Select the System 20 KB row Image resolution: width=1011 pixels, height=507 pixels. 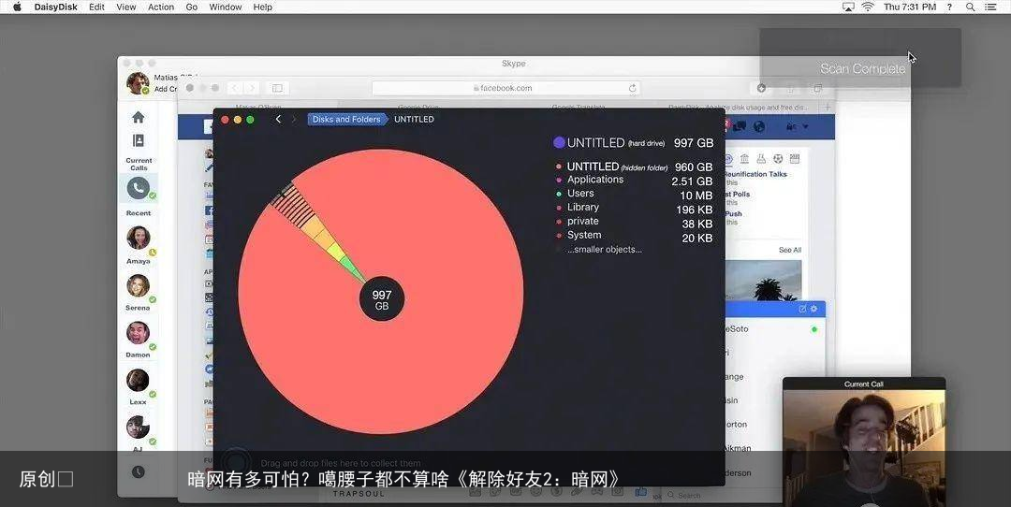[634, 237]
